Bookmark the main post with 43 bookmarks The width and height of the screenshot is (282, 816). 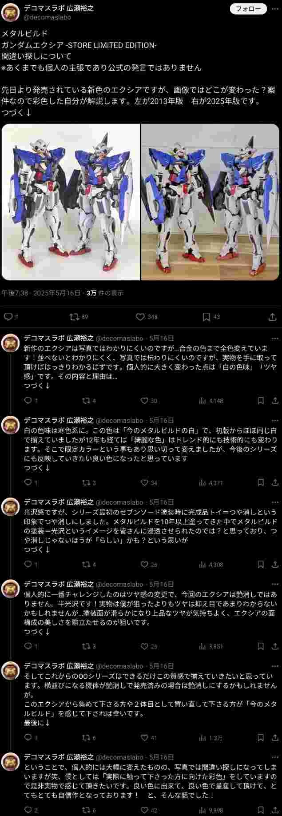coord(211,317)
